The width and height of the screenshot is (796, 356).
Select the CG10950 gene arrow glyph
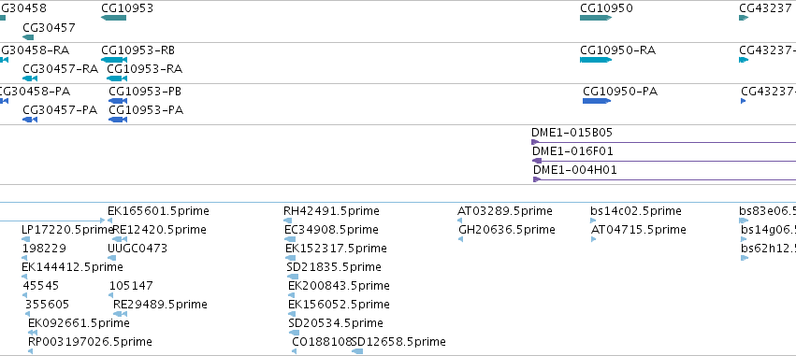(596, 19)
